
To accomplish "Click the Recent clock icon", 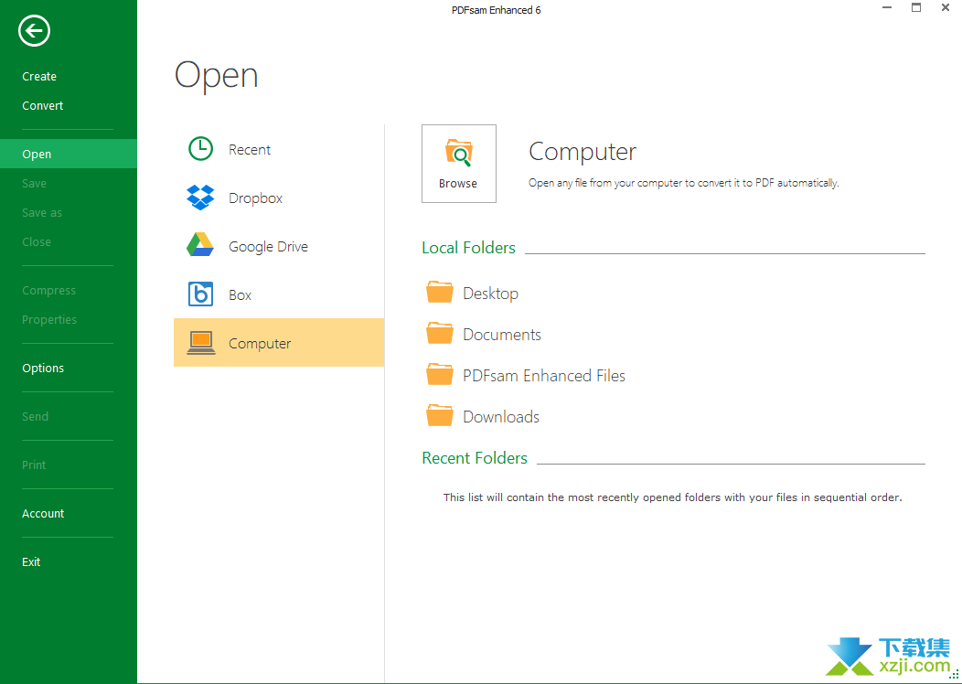I will point(200,149).
